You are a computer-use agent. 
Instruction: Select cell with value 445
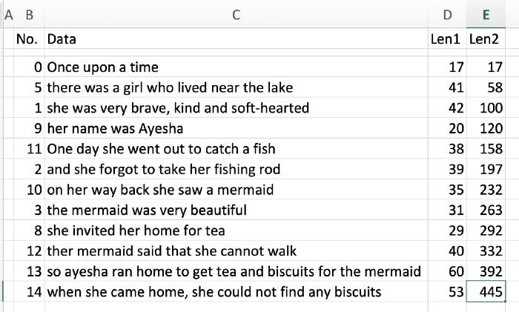tap(486, 292)
